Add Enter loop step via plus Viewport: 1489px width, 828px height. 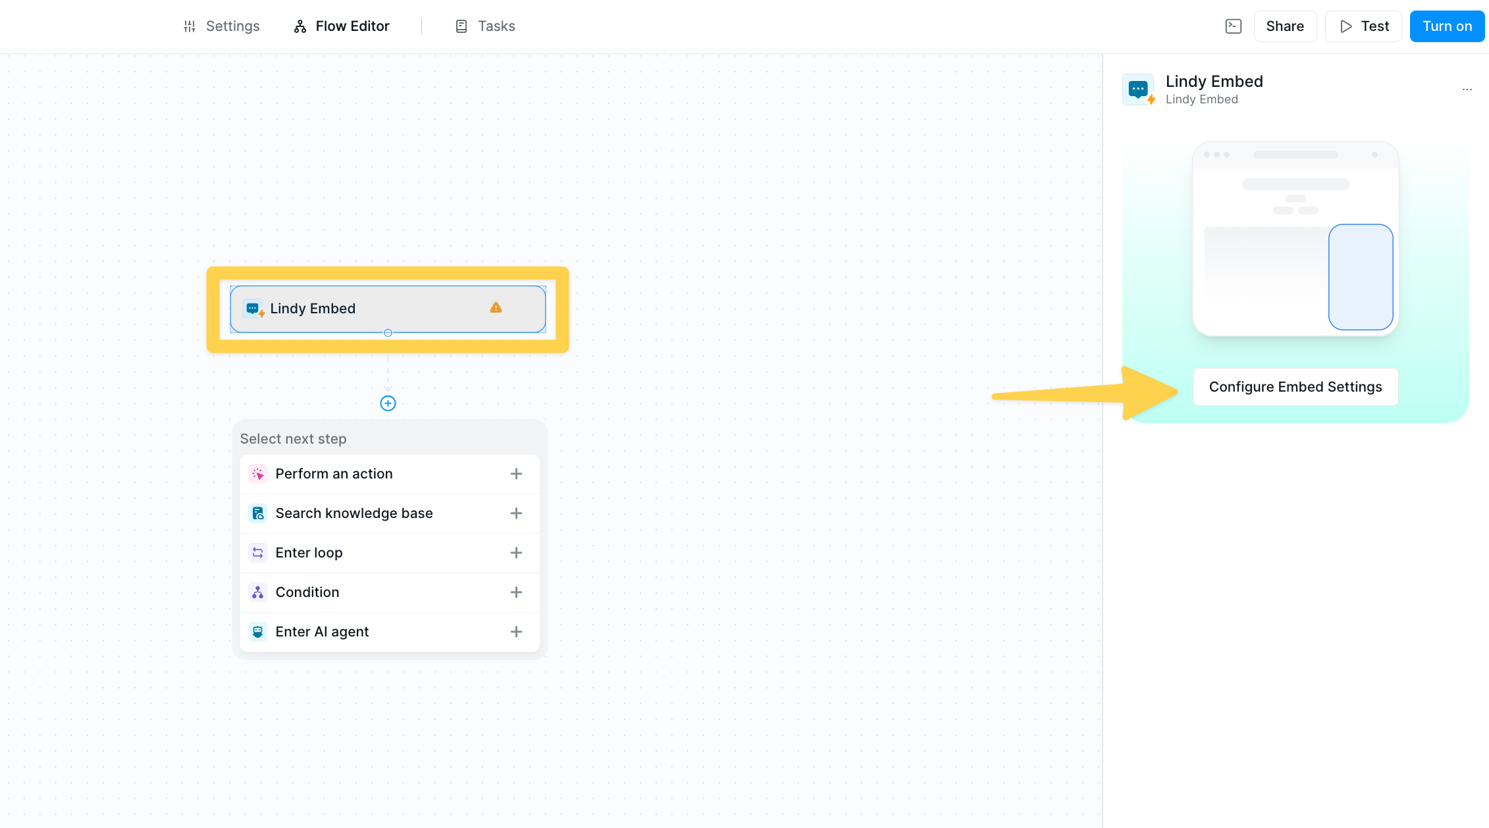tap(516, 553)
